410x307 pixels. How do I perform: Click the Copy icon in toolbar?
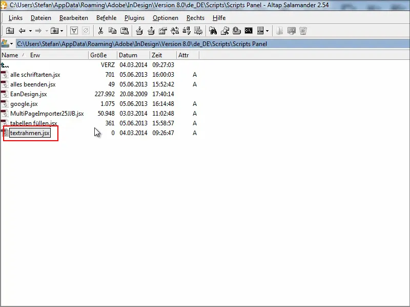[112, 31]
